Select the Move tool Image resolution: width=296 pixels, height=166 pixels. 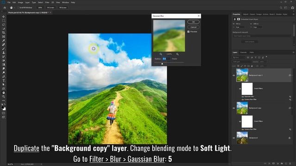tap(4, 17)
